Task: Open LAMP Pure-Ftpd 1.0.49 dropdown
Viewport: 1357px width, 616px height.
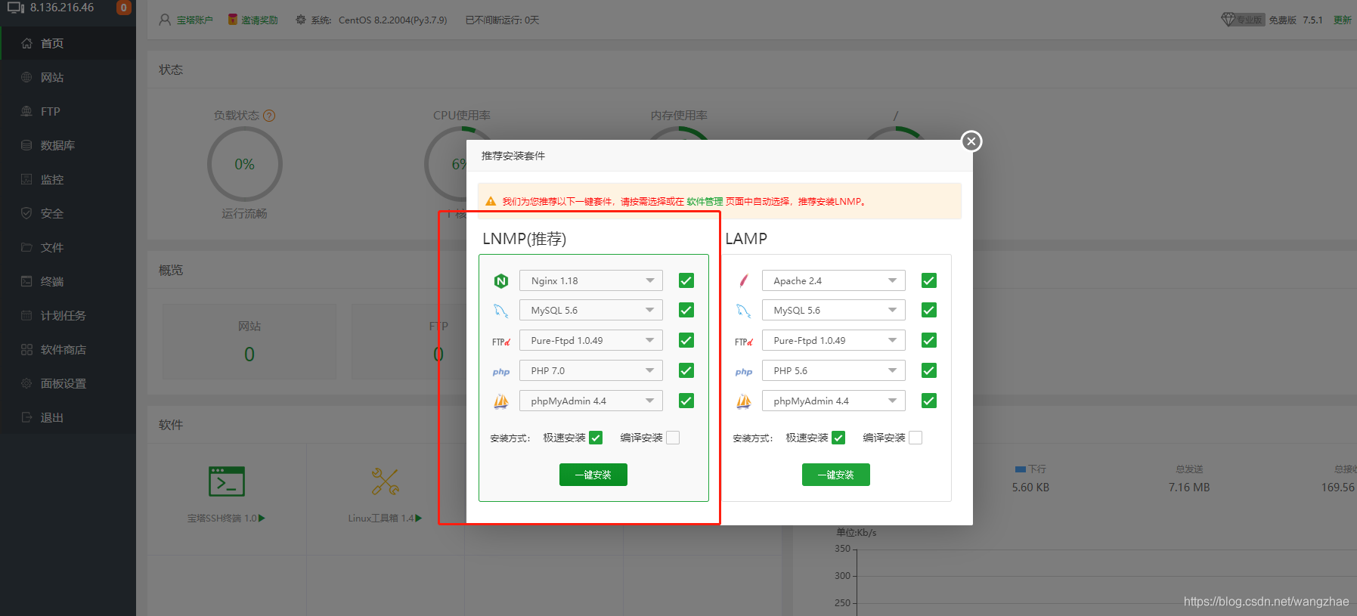Action: tap(834, 340)
